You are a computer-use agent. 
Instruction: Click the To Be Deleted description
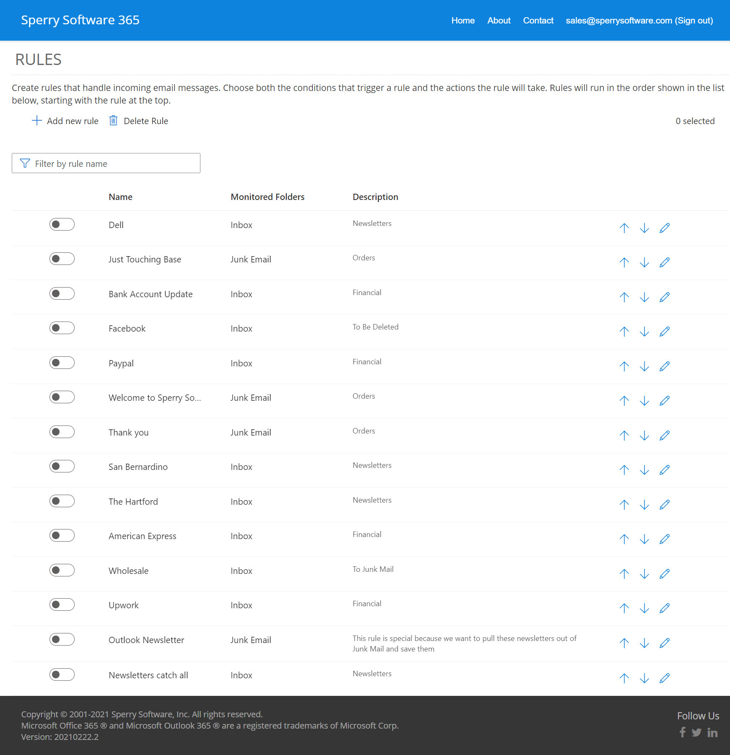376,327
